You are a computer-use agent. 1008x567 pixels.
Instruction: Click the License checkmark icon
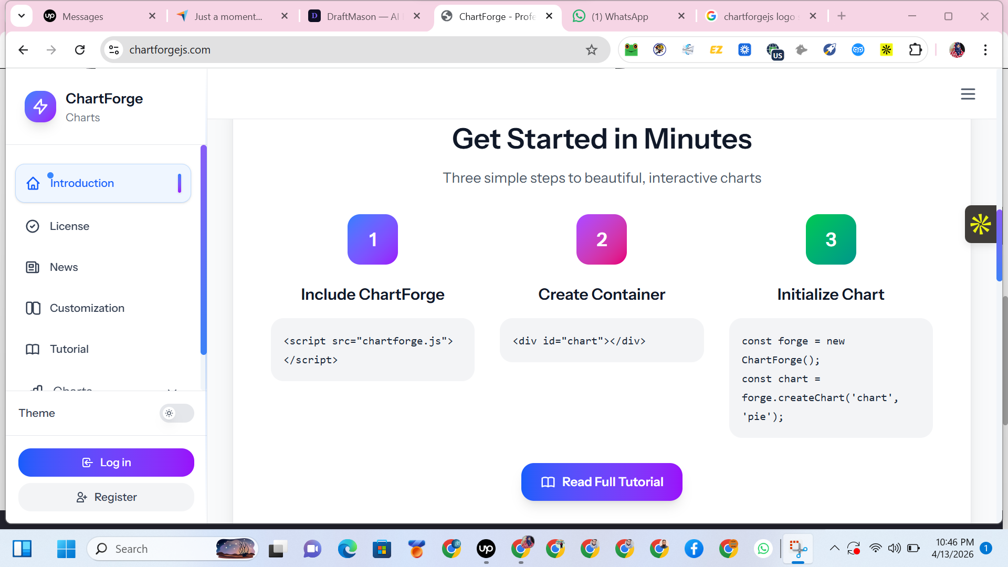pyautogui.click(x=33, y=226)
